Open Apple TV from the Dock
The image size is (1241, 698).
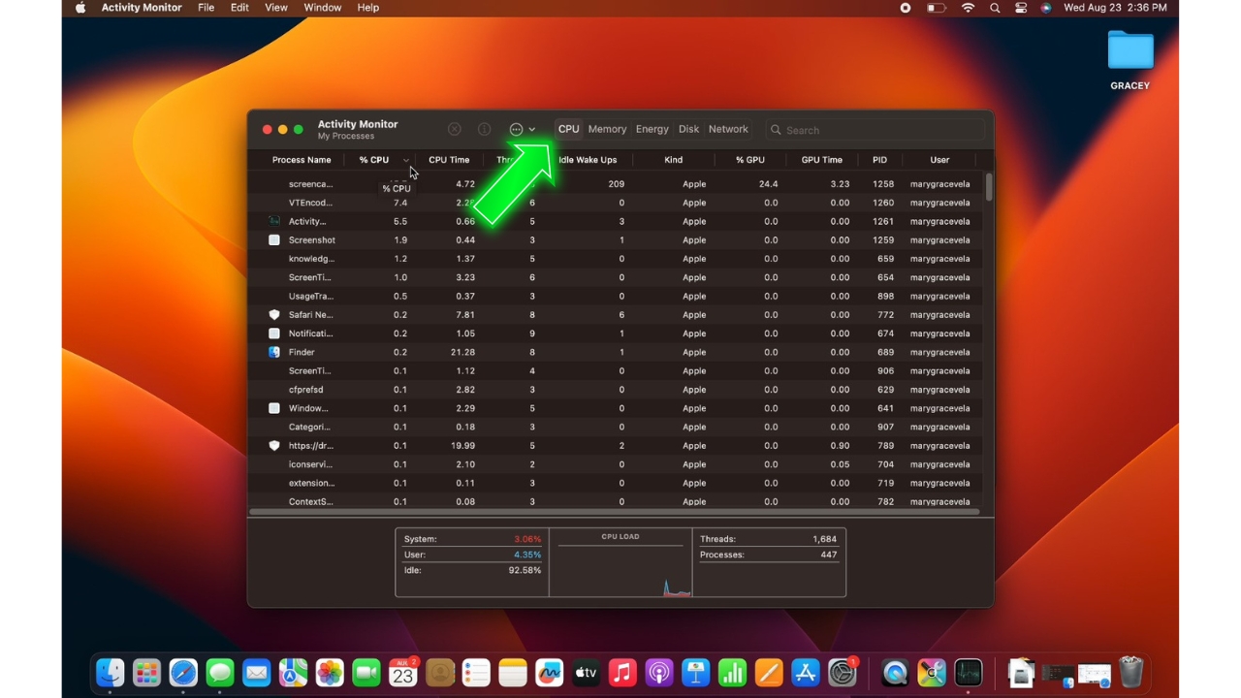[x=586, y=672]
